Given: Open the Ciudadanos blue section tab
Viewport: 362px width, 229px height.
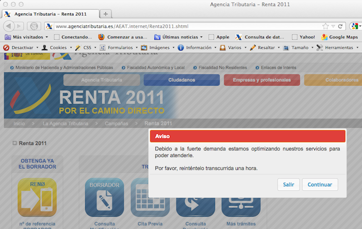Looking at the screenshot, I should [x=182, y=80].
